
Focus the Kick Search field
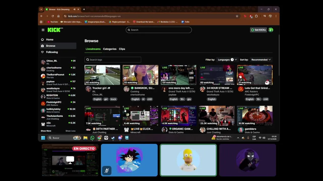[x=159, y=30]
